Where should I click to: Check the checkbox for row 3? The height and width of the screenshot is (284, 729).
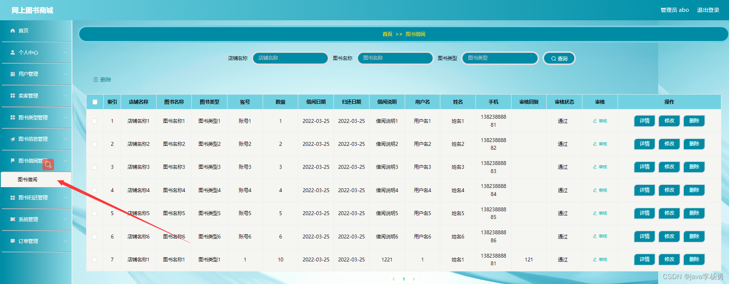(x=95, y=167)
